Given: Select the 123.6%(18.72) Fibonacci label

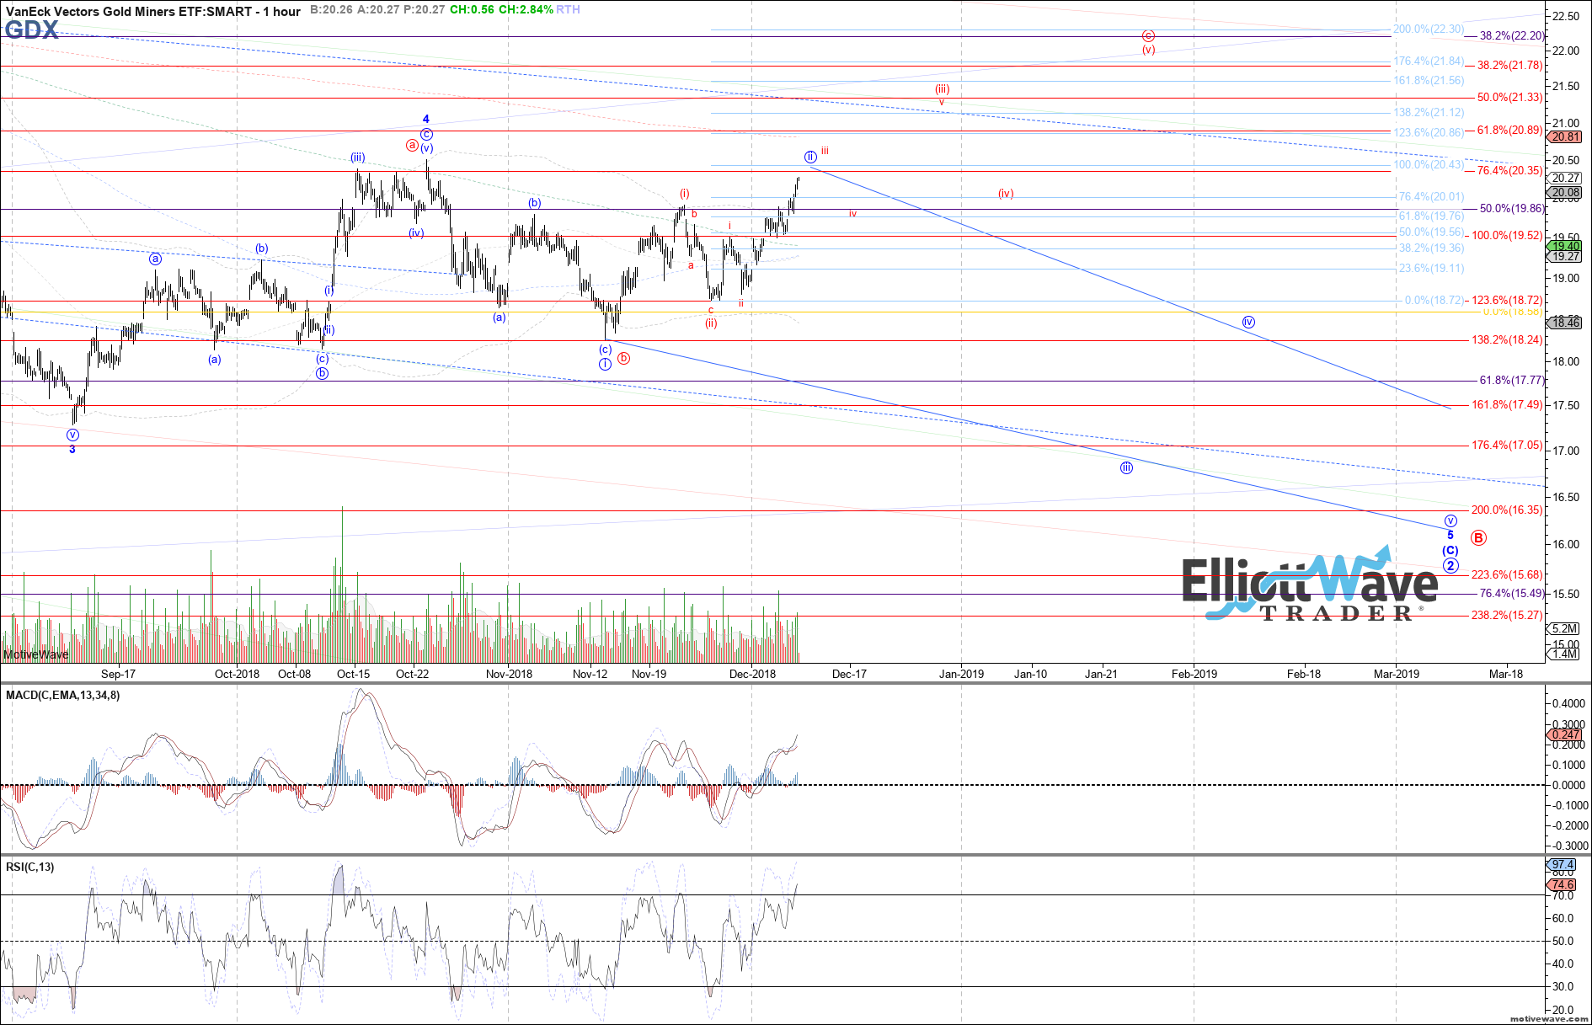Looking at the screenshot, I should click(1507, 301).
